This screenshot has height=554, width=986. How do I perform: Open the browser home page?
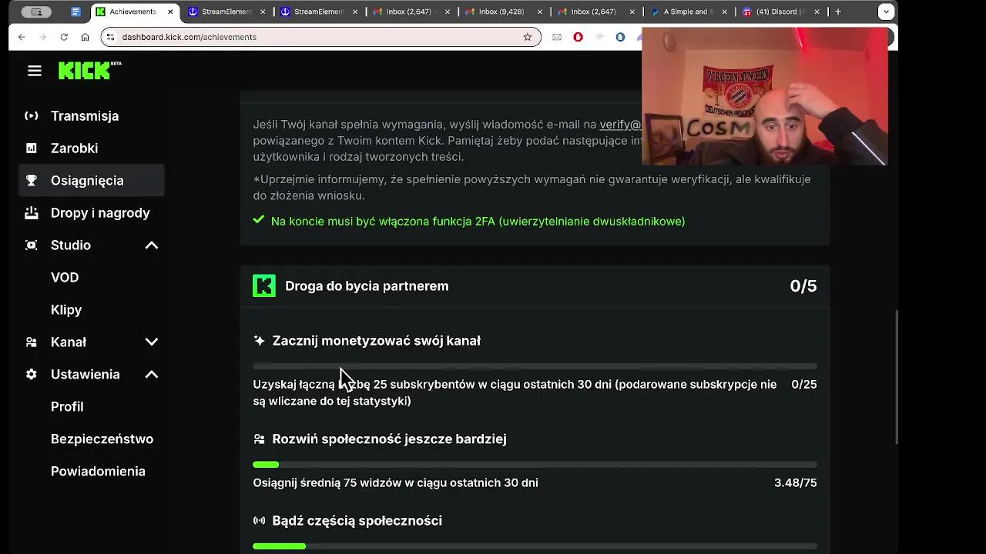(85, 37)
